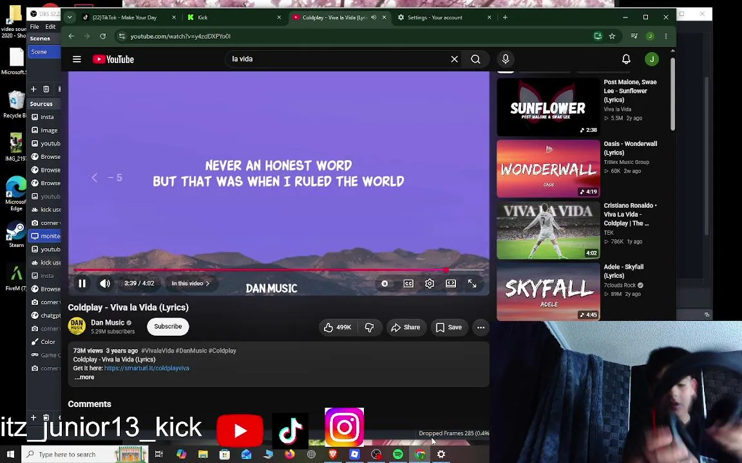Open the video player settings gear
Viewport: 742px width, 463px height.
(430, 284)
